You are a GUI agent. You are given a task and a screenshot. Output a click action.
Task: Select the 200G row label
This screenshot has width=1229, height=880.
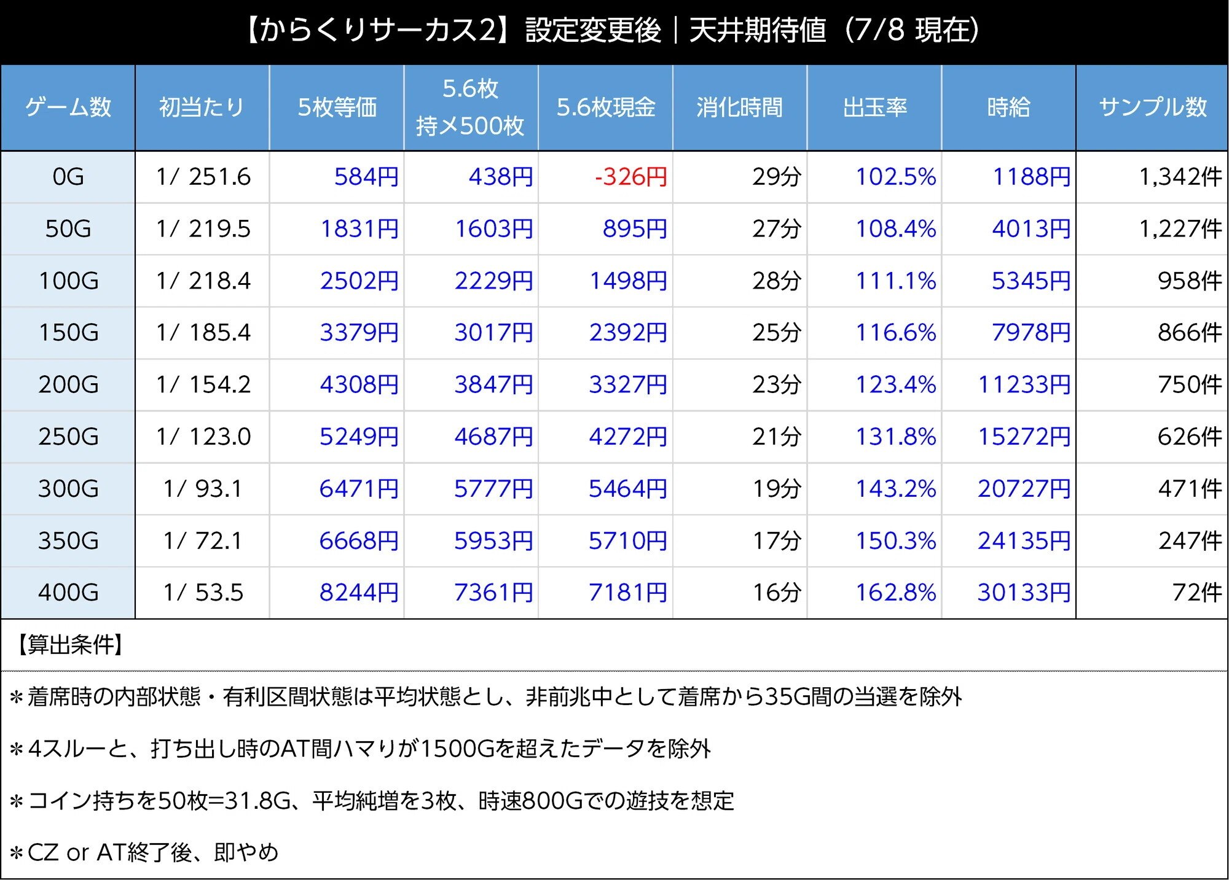(68, 385)
